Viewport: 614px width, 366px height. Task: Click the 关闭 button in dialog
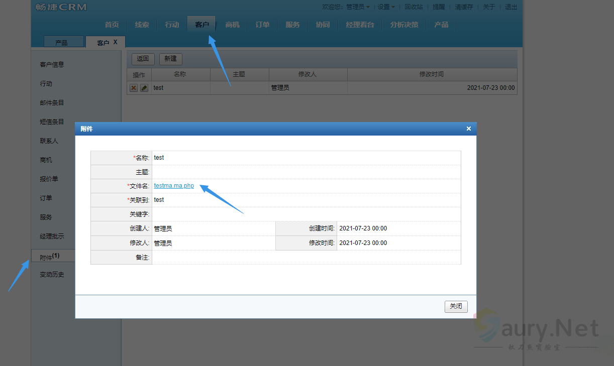point(456,306)
